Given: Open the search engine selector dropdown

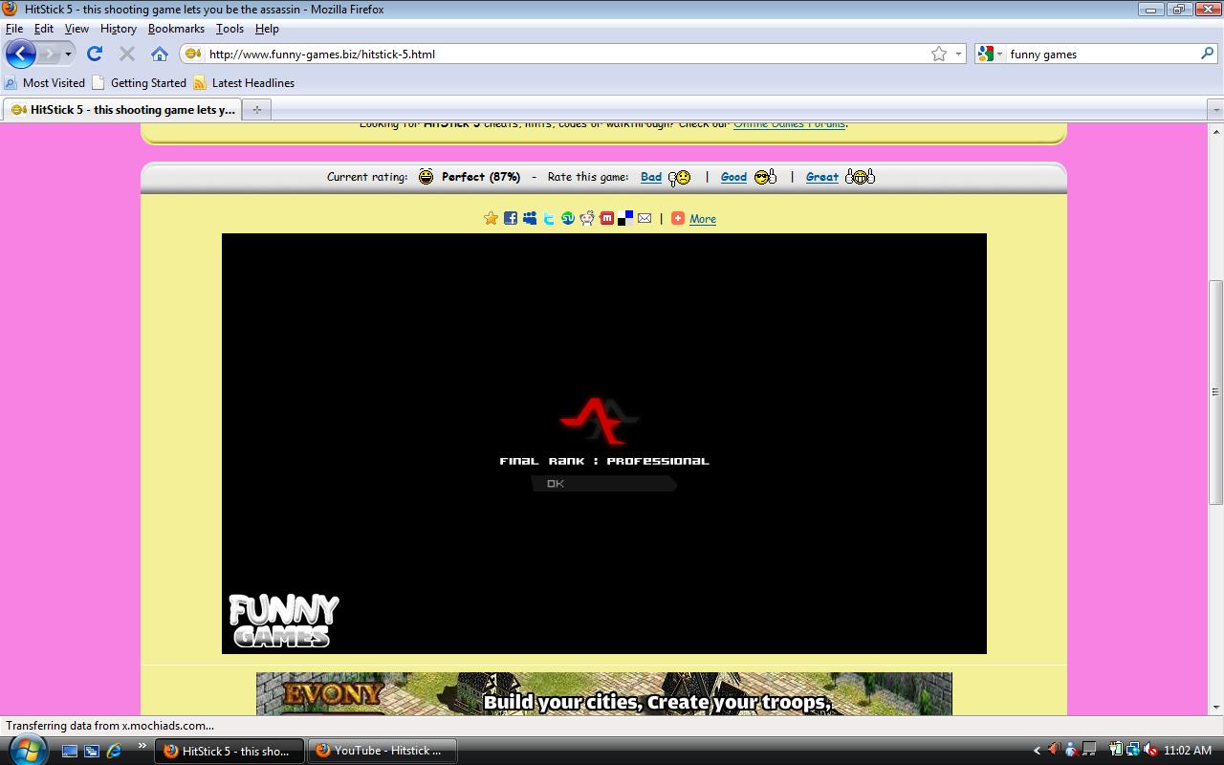Looking at the screenshot, I should [1000, 54].
